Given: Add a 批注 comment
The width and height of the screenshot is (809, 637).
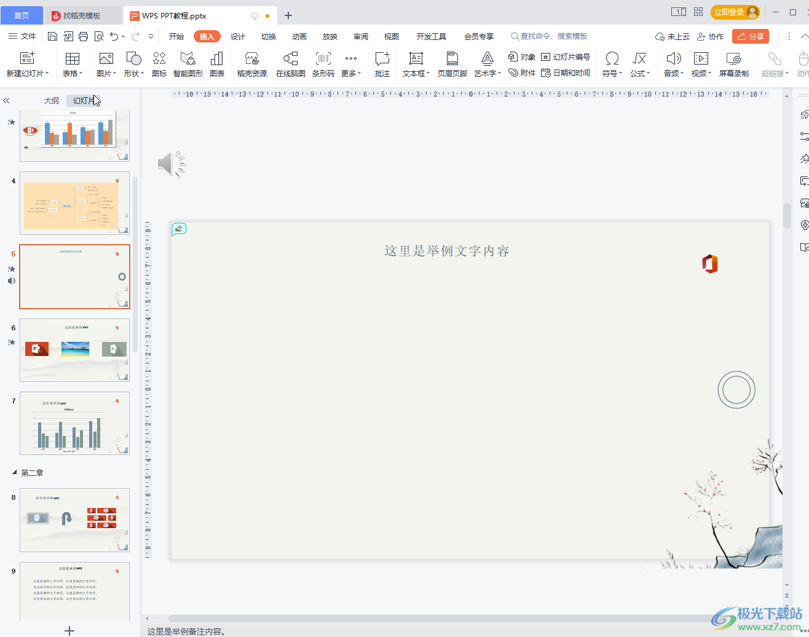Looking at the screenshot, I should 382,65.
